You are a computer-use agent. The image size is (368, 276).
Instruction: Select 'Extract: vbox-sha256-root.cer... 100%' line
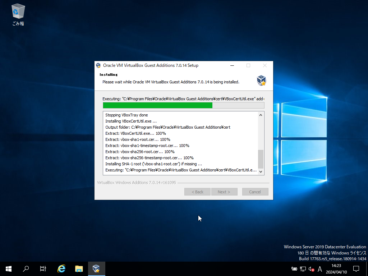[x=140, y=152]
